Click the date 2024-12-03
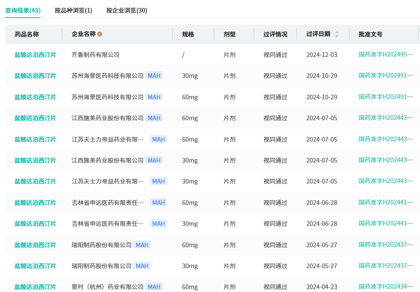 coord(322,55)
